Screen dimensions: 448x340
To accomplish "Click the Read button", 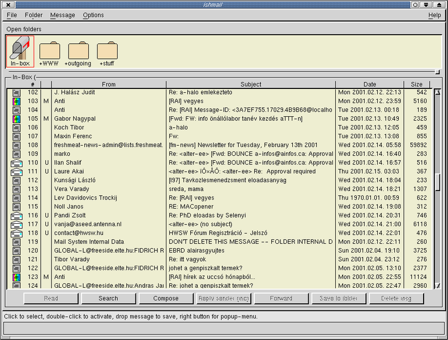I will [51, 298].
